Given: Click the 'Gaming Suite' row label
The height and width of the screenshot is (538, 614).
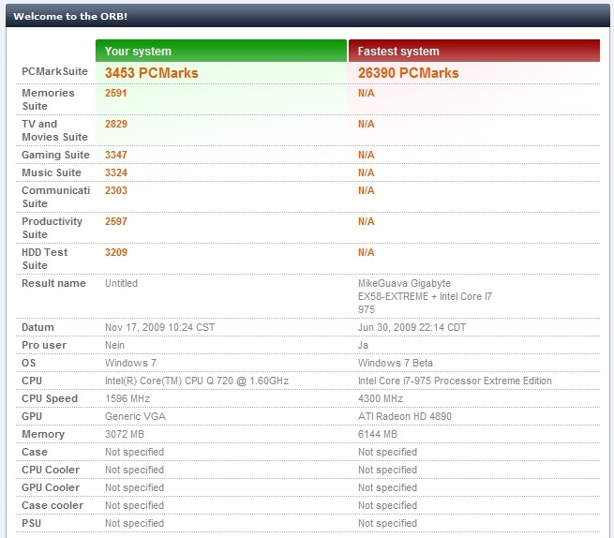Looking at the screenshot, I should (55, 155).
